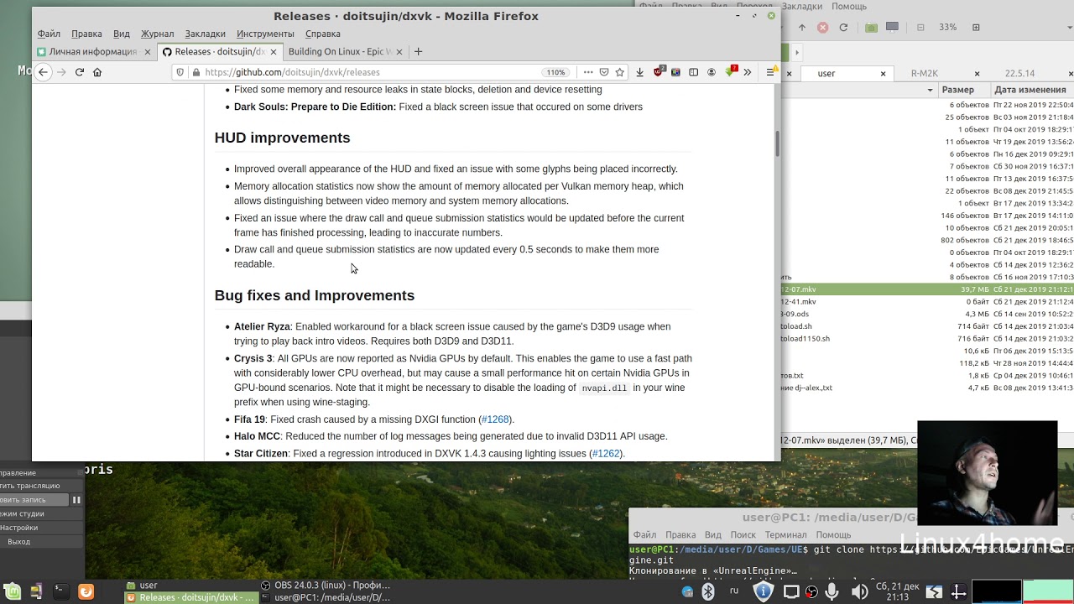Open Firefox Закладки menu

pos(205,34)
